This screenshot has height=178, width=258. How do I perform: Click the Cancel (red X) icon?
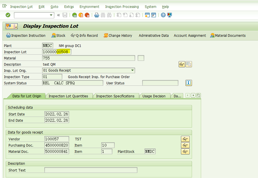87,15
